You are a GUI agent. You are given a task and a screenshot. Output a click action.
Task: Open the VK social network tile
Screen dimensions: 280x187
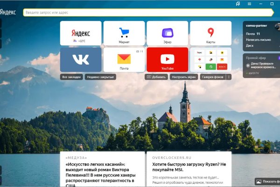80,59
